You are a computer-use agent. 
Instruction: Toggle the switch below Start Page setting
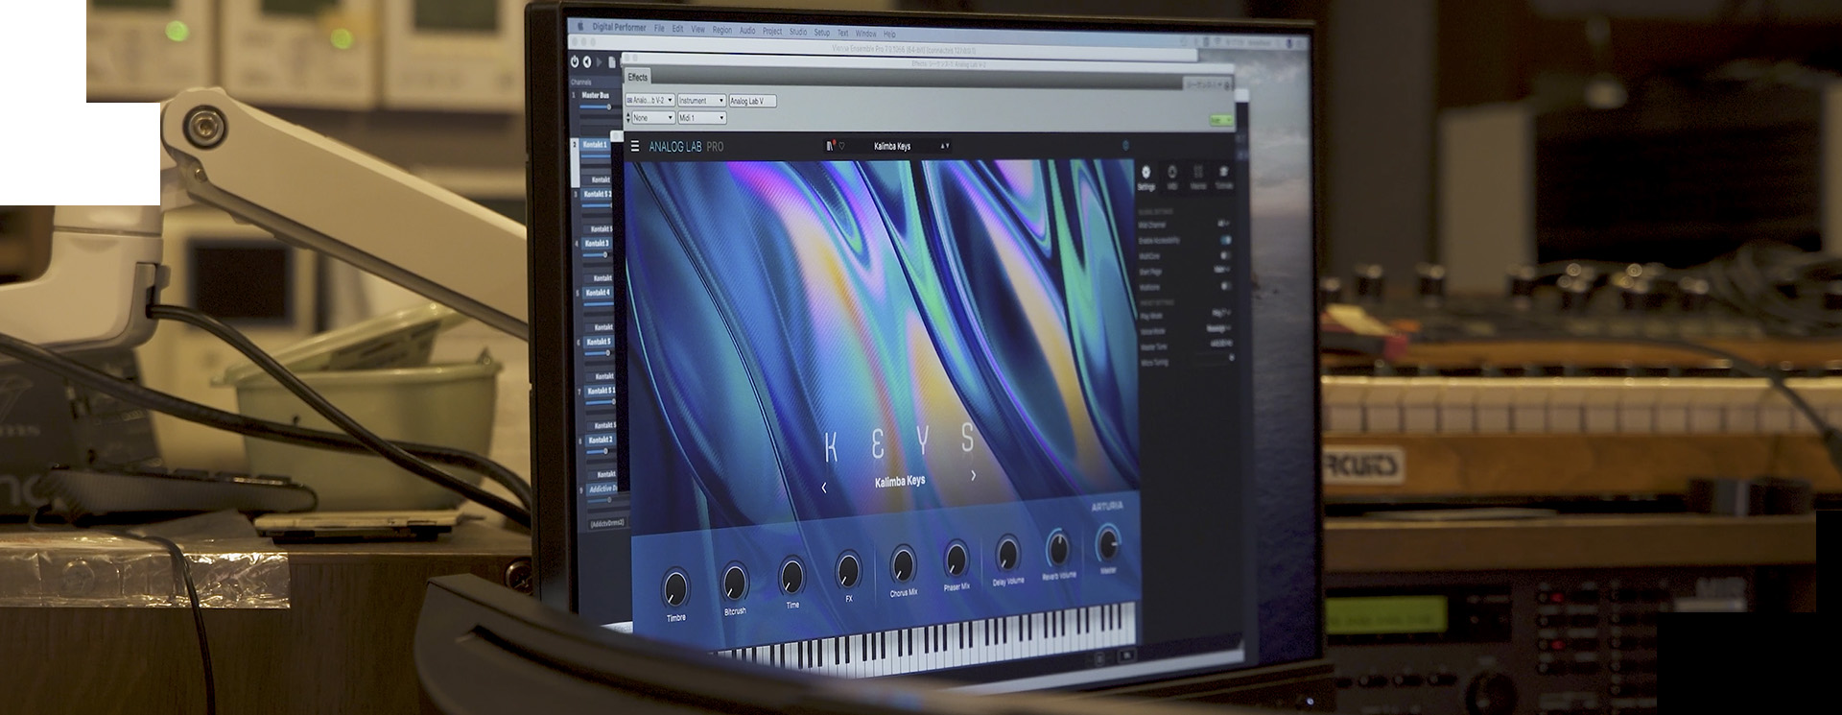click(x=1225, y=286)
